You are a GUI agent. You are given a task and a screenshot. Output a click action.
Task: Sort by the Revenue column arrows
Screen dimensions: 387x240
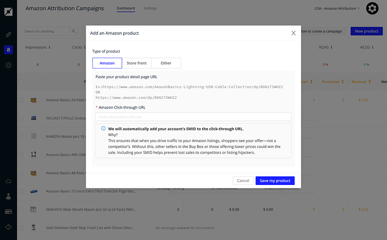click(x=369, y=81)
